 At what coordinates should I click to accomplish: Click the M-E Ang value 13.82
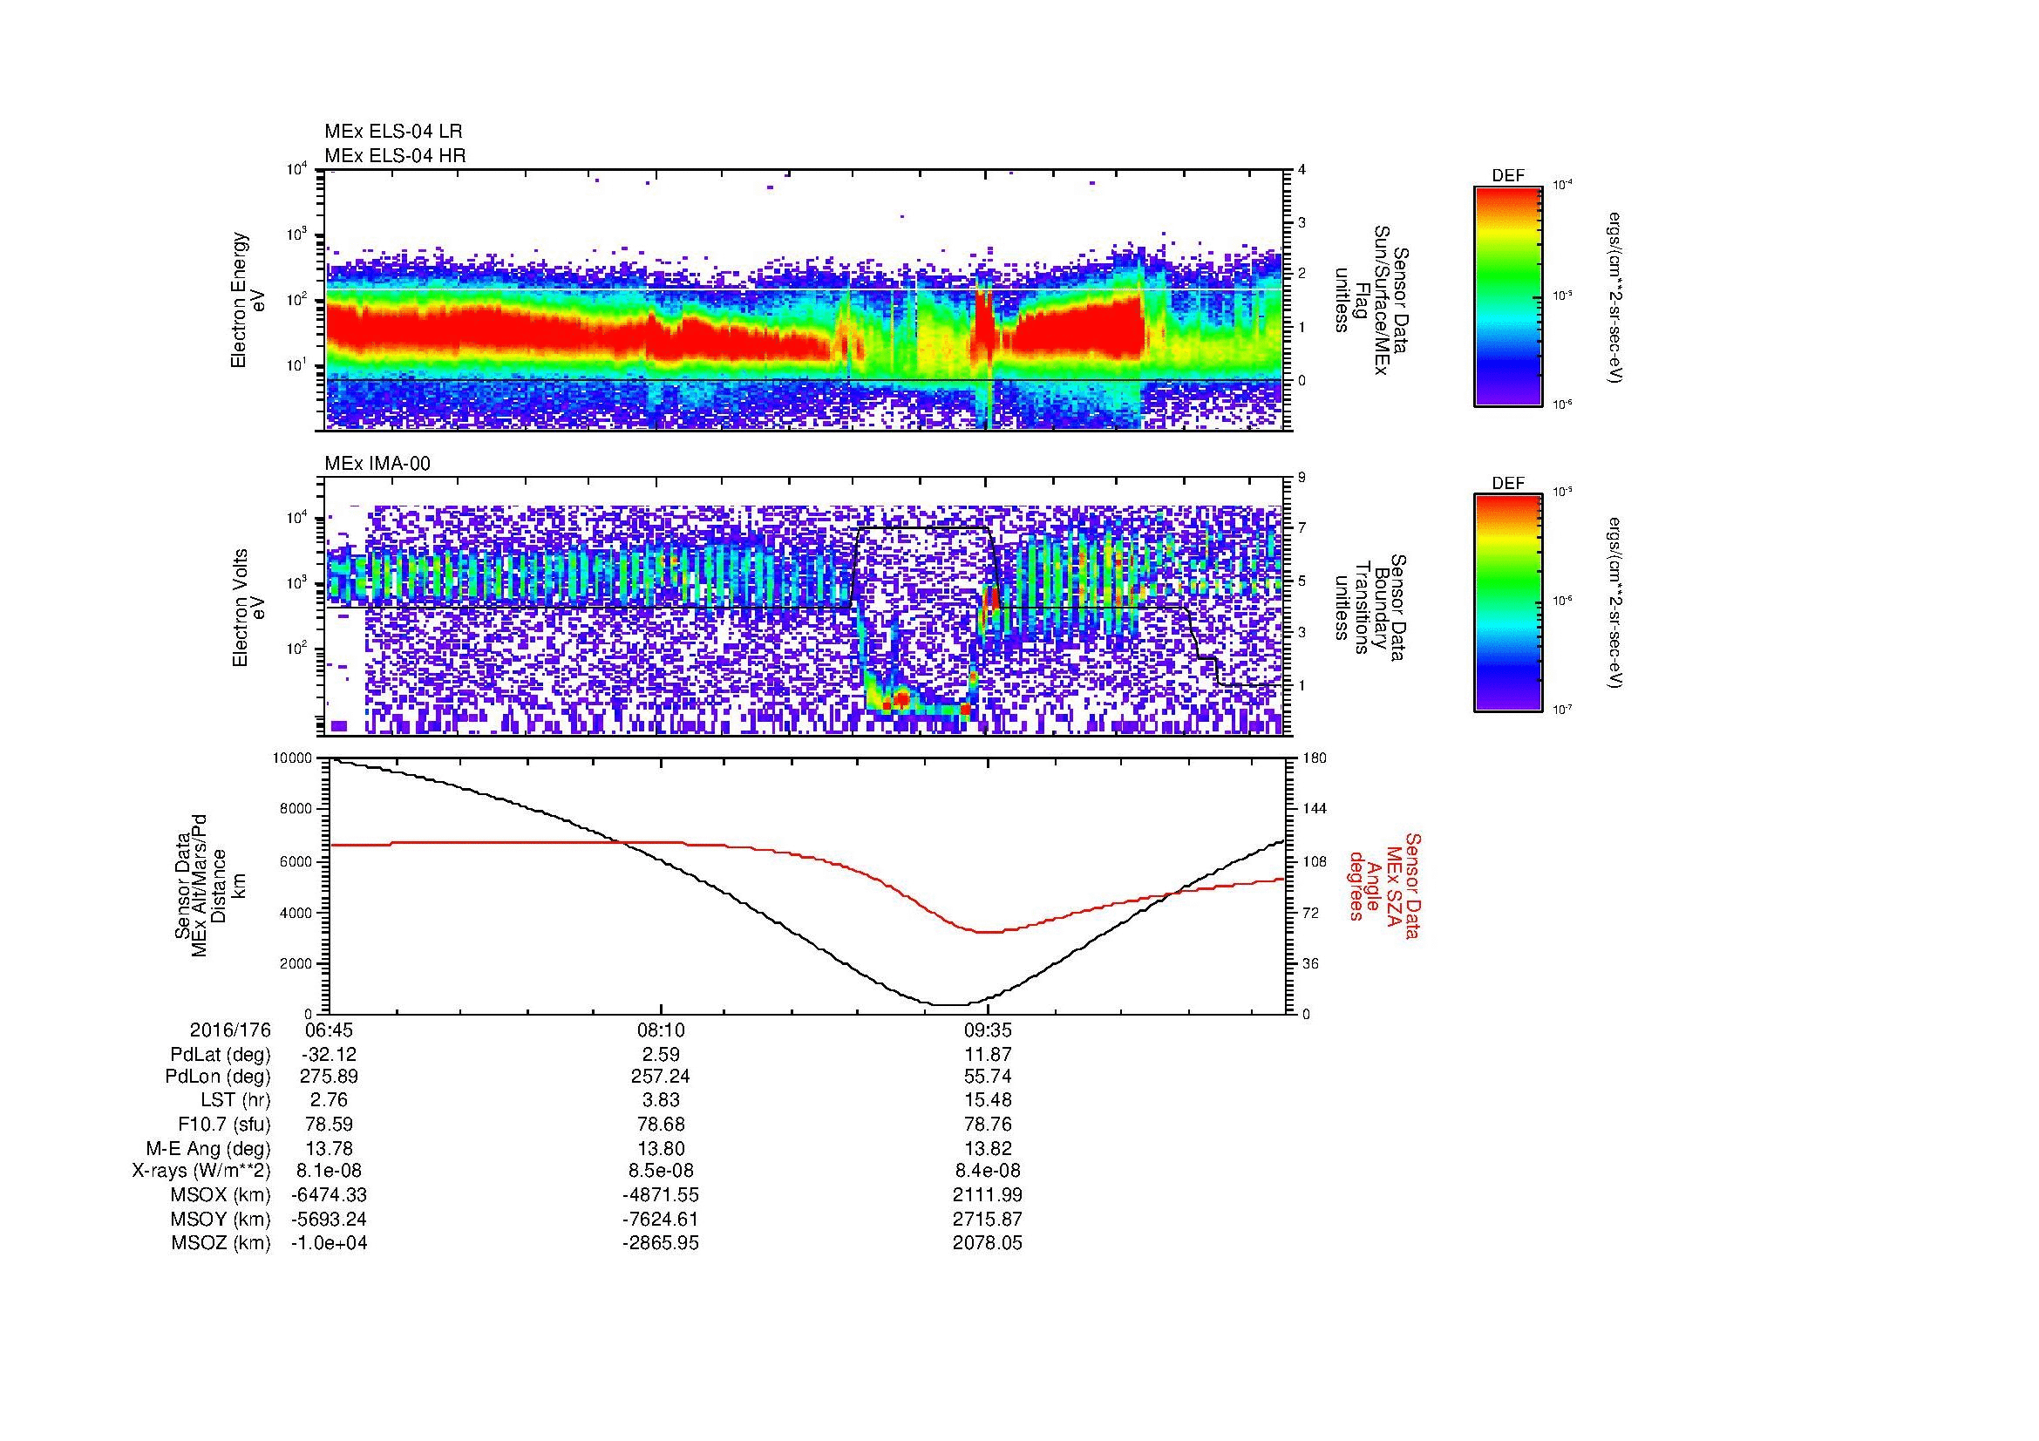click(988, 1148)
